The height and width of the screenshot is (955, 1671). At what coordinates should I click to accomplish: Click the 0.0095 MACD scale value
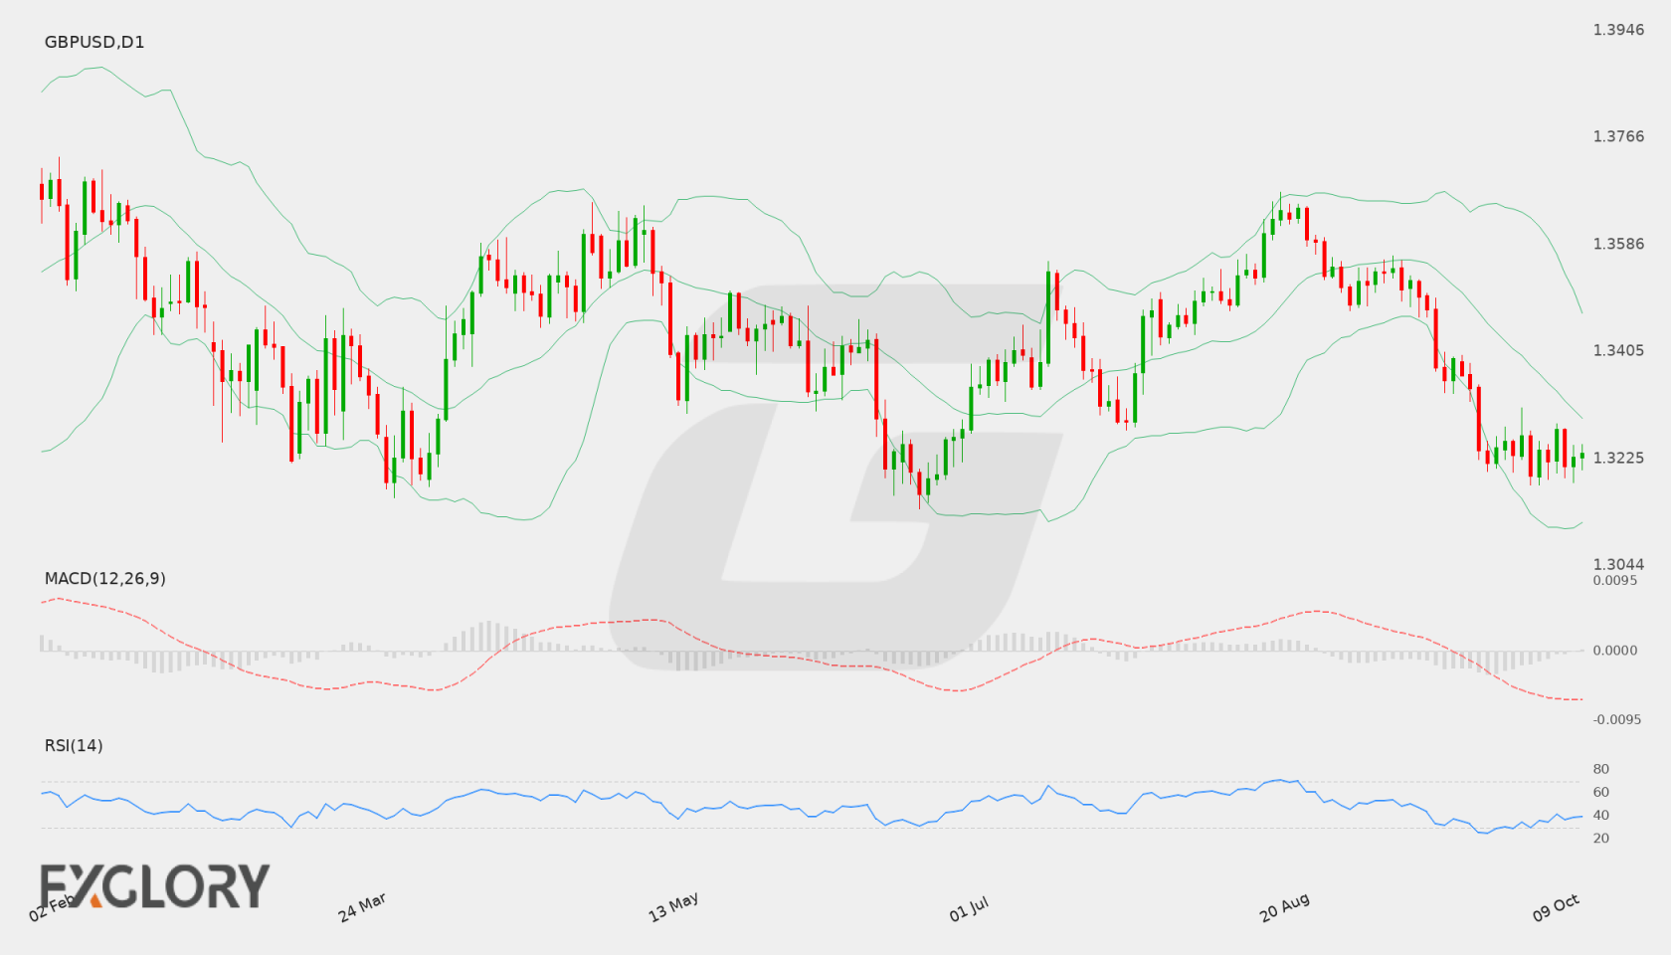point(1615,580)
